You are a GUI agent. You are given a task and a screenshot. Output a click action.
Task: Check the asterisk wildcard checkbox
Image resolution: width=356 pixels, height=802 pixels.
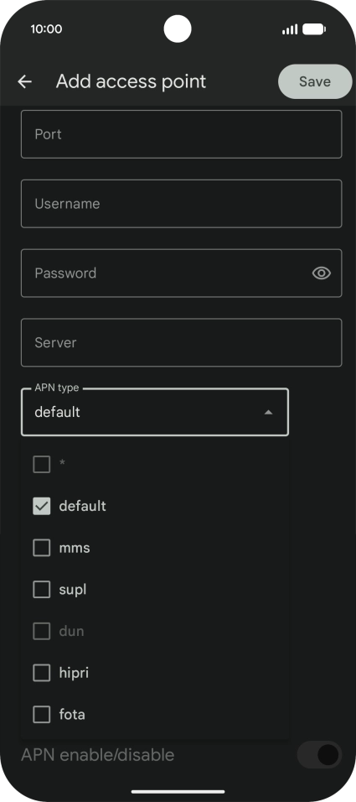coord(41,465)
